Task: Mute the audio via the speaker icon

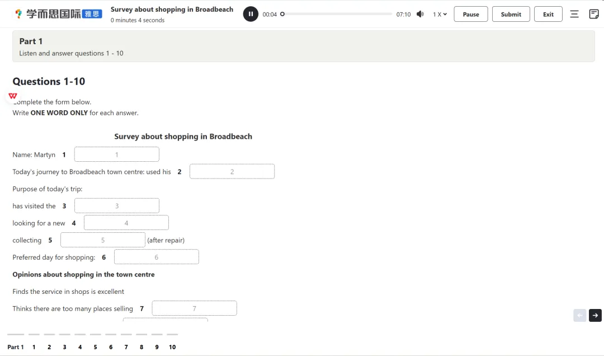Action: pos(420,14)
